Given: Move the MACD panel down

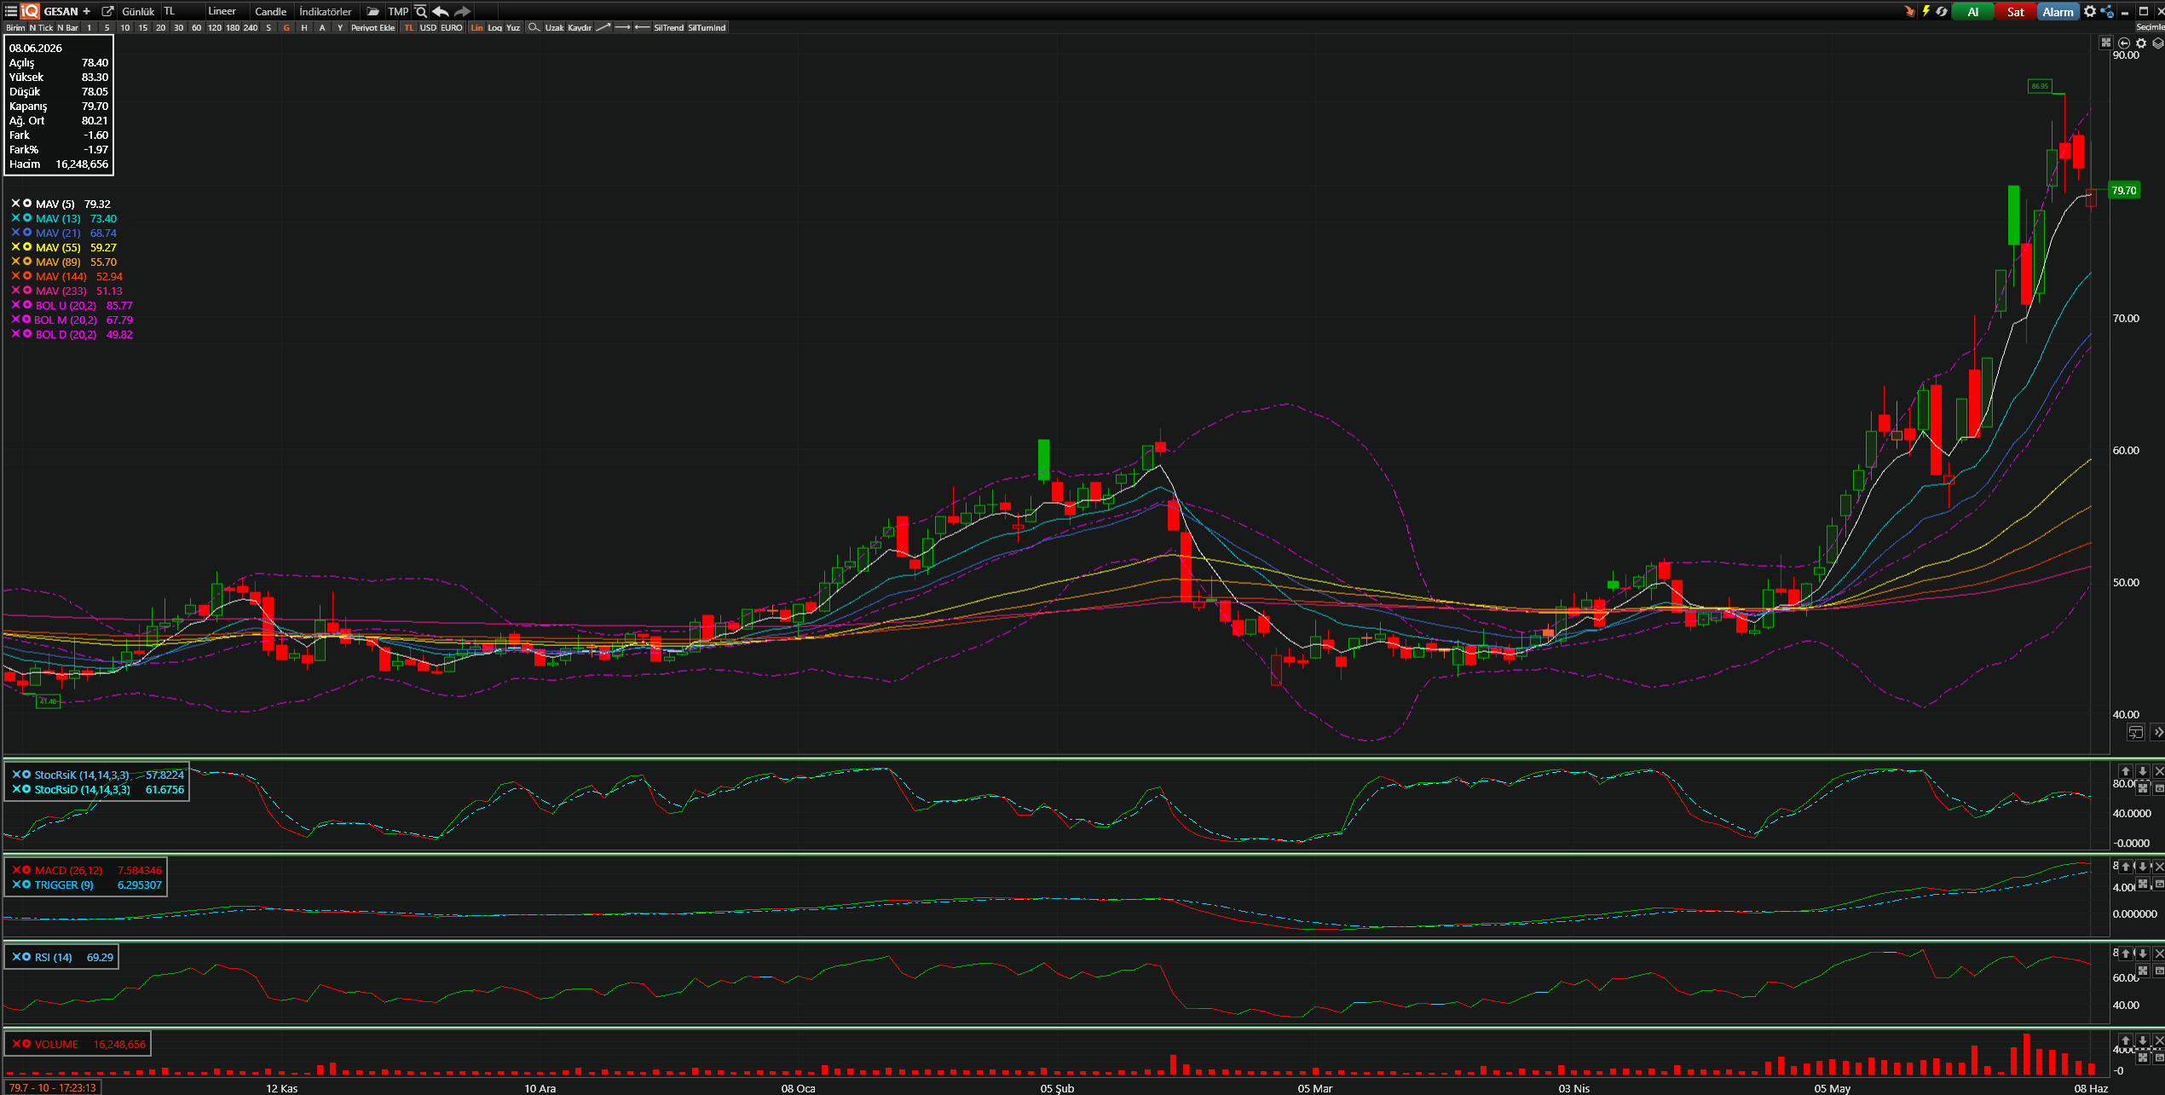Looking at the screenshot, I should coord(2142,867).
